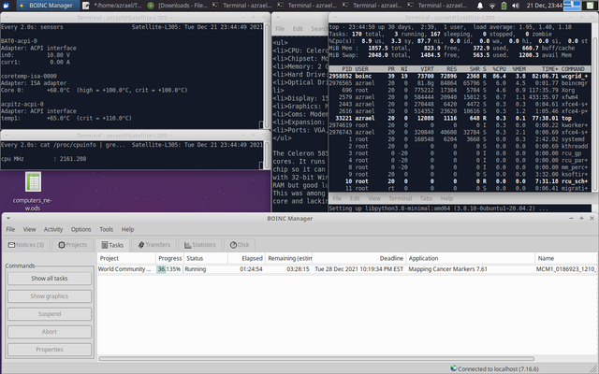The height and width of the screenshot is (374, 599).
Task: Click the top terminal's vertical scrollbar
Action: [594, 114]
